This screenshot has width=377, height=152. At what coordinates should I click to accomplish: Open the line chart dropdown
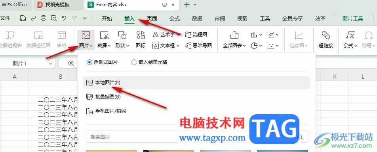pos(273,35)
